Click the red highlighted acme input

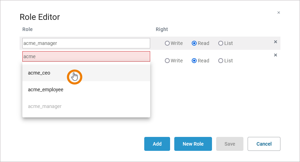tap(86, 56)
